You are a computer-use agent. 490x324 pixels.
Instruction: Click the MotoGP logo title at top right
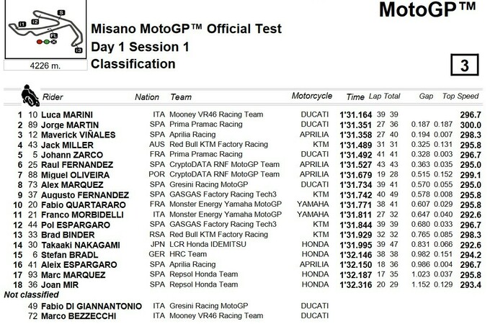427,10
